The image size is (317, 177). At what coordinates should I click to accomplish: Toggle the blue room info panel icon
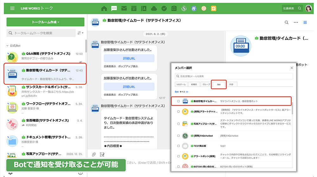[x=305, y=22]
